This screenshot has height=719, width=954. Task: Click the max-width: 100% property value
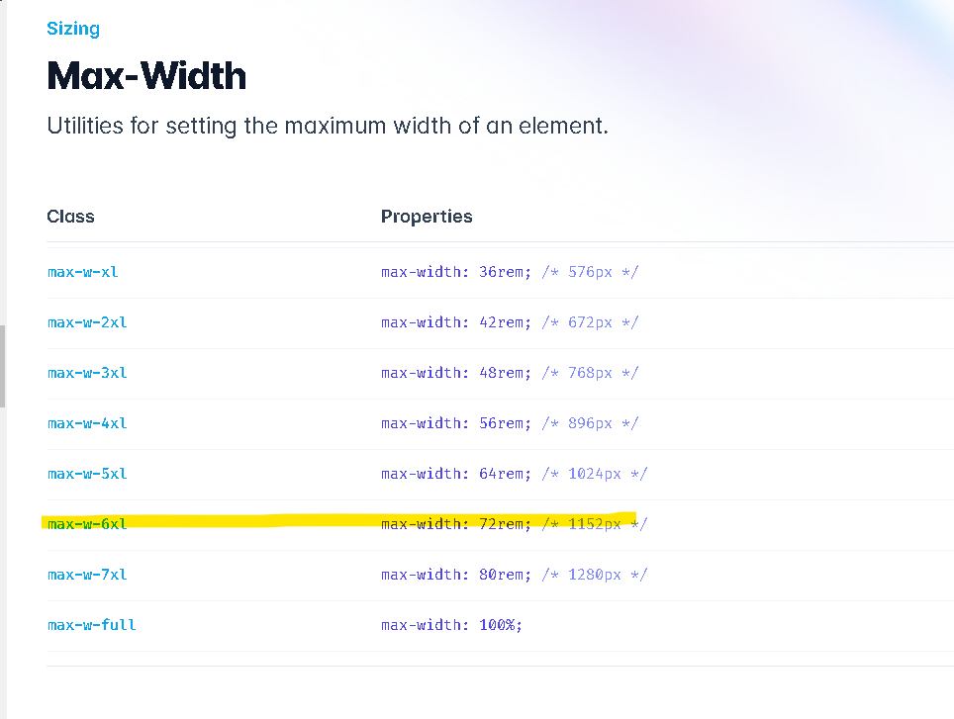[452, 625]
